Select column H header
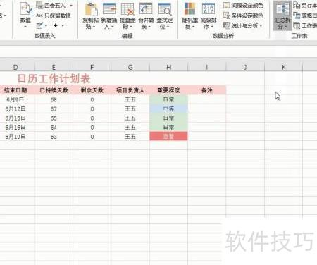Image resolution: width=317 pixels, height=265 pixels. pos(168,67)
